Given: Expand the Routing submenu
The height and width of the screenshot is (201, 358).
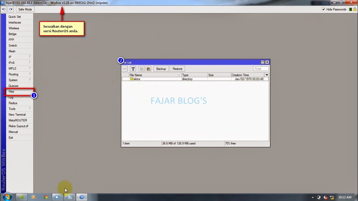Looking at the screenshot, I should (x=19, y=74).
